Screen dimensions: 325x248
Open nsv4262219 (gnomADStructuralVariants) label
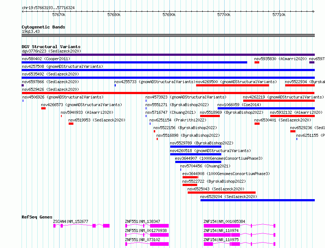point(283,97)
